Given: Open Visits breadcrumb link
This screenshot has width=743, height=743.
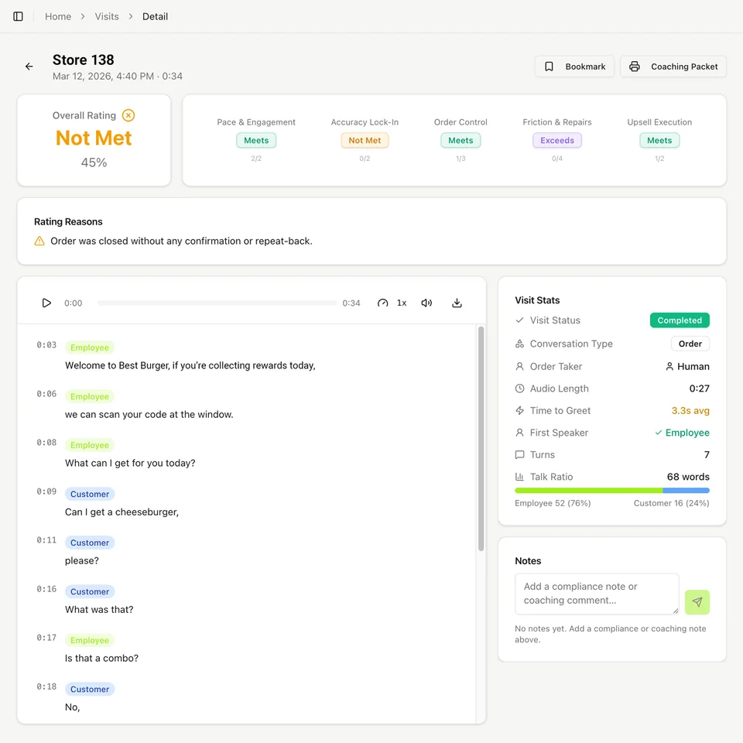Looking at the screenshot, I should point(107,16).
